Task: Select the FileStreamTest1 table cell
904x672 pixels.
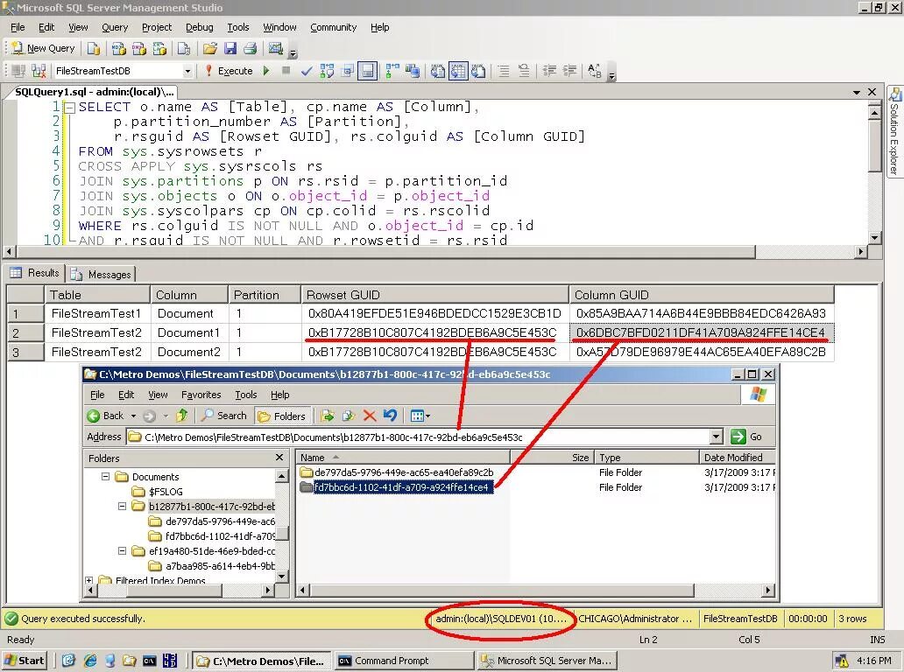Action: (x=97, y=313)
